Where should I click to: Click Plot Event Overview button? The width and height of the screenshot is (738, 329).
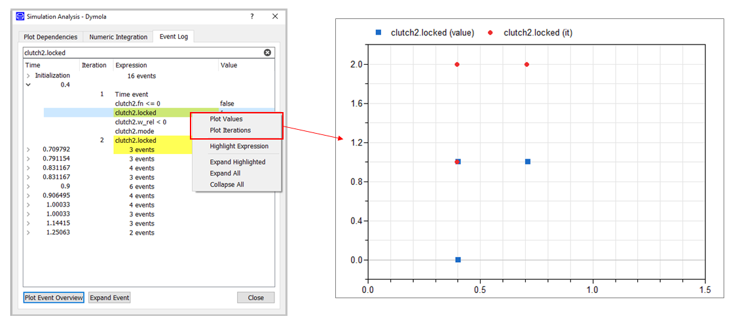pyautogui.click(x=54, y=298)
